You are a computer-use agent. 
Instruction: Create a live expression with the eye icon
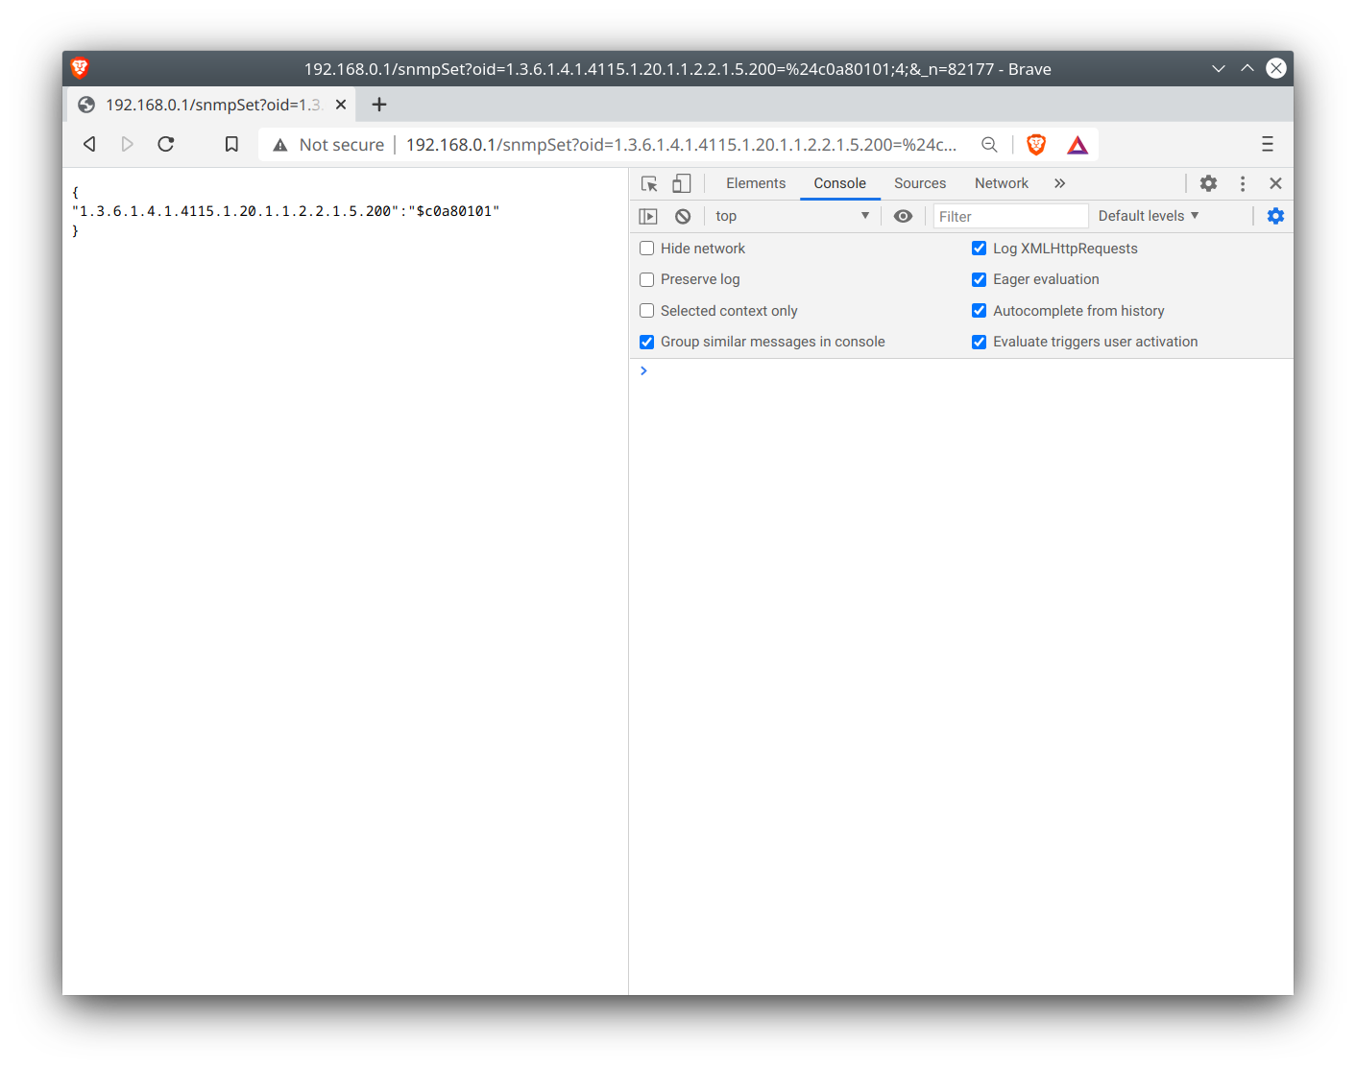pyautogui.click(x=903, y=216)
